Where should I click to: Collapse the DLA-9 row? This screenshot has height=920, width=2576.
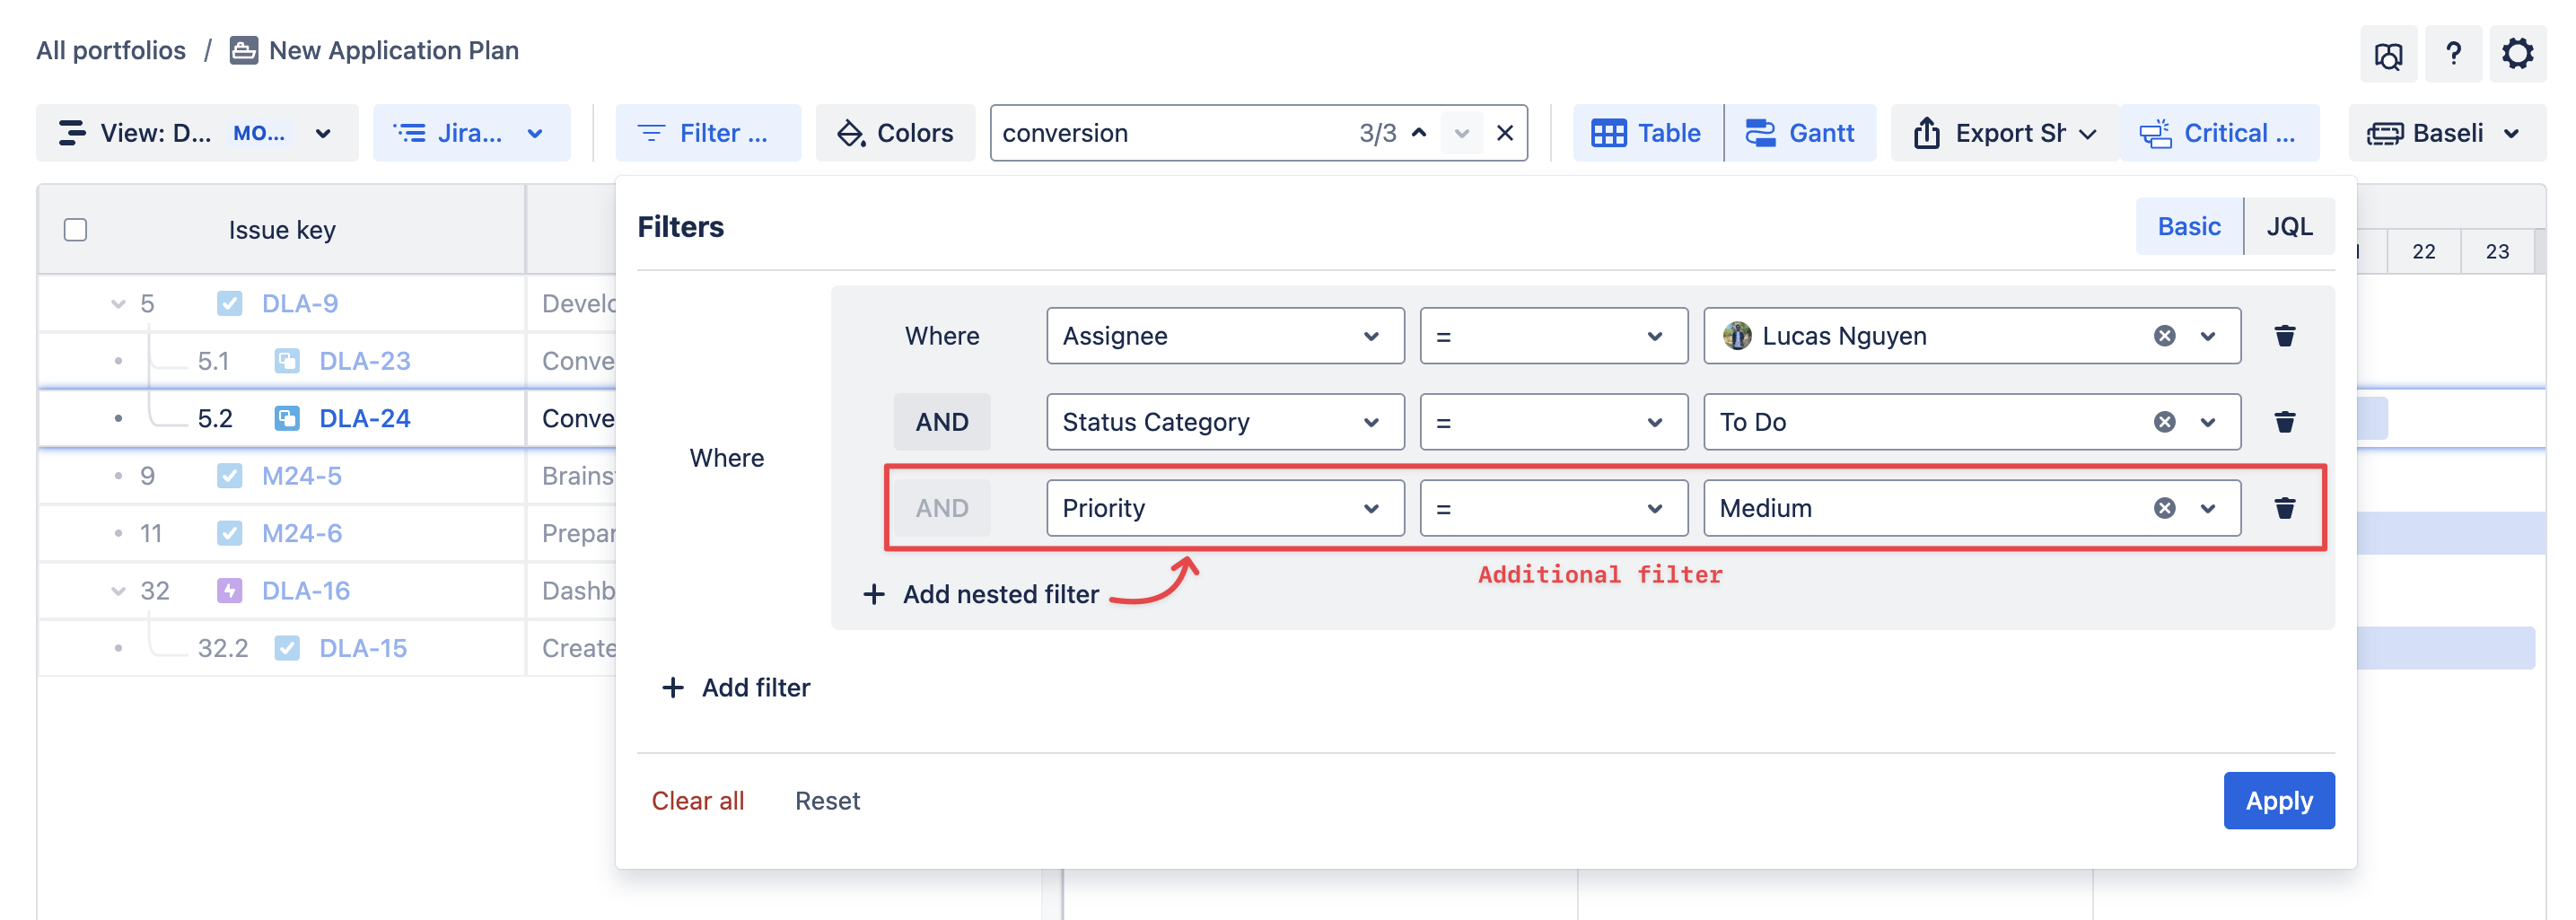point(118,304)
